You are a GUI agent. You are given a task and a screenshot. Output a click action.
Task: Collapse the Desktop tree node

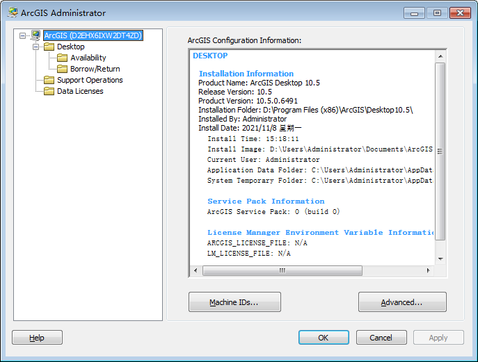pos(36,47)
